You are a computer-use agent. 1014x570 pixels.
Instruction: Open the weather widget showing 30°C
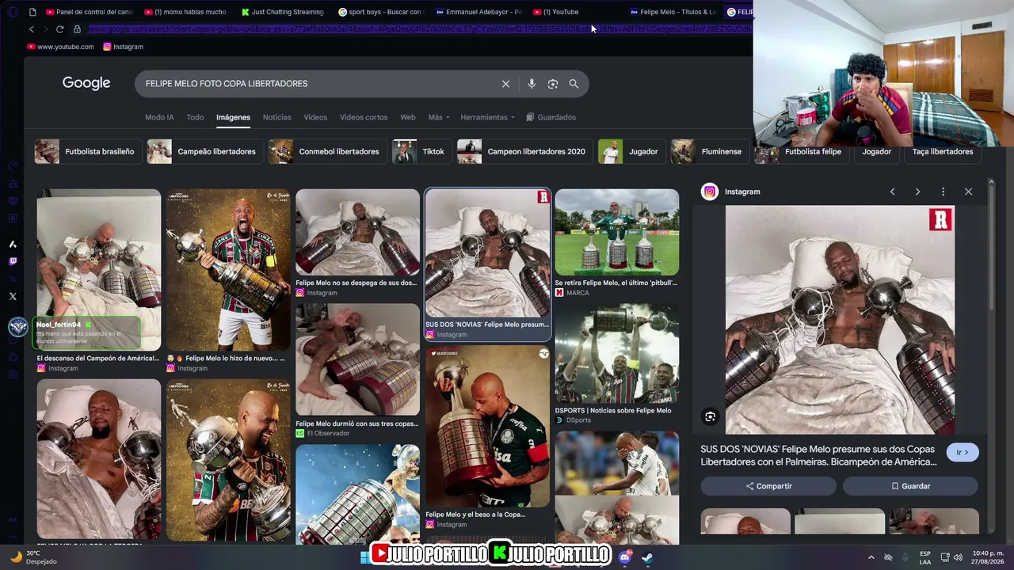click(x=32, y=557)
